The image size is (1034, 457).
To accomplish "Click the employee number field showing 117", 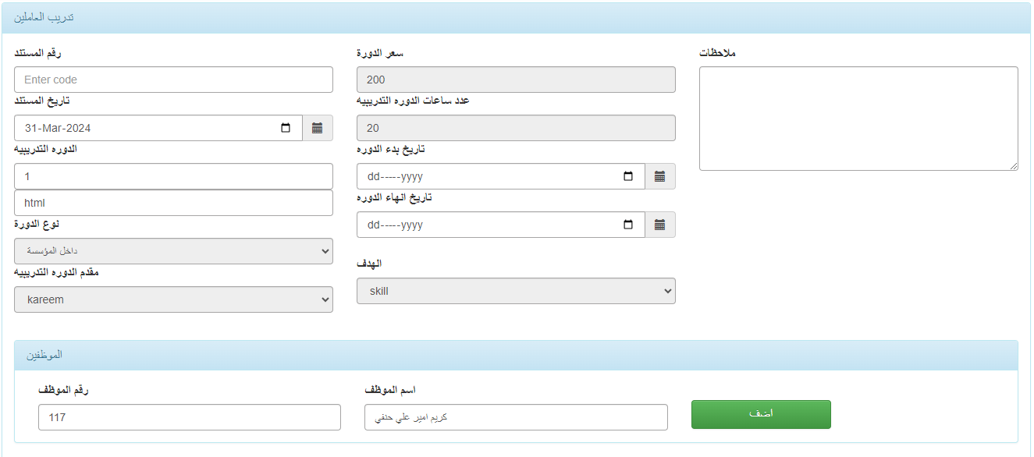I will [189, 417].
